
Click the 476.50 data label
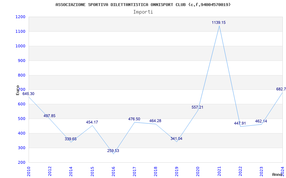coord(134,119)
